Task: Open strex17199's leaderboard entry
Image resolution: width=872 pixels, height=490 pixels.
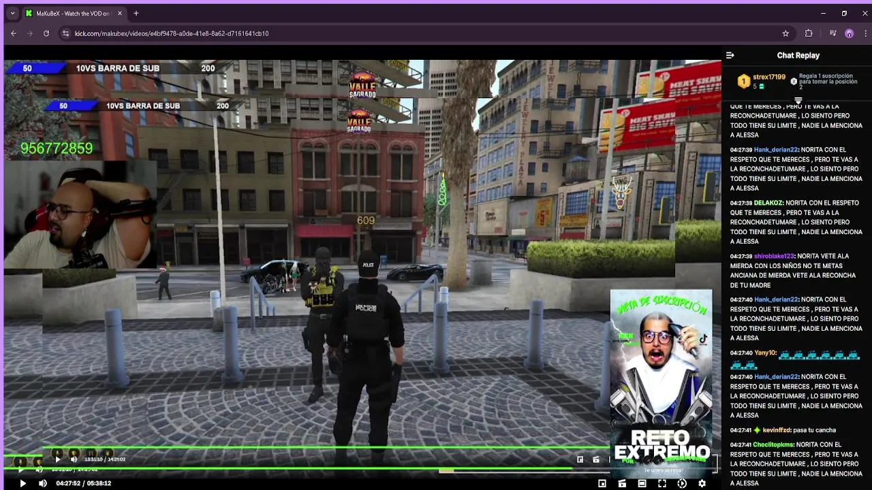Action: coord(769,77)
